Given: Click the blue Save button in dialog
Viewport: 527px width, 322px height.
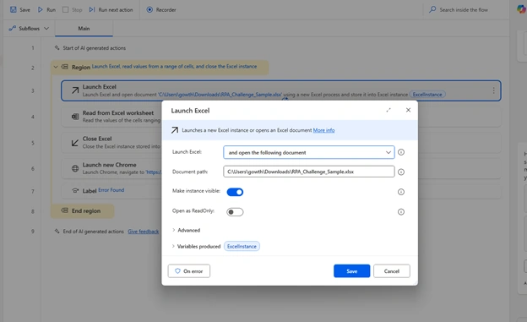Looking at the screenshot, I should (351, 270).
